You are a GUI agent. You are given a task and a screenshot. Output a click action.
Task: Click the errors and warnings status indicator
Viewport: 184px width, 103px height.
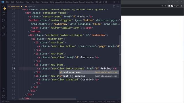pyautogui.click(x=6, y=102)
